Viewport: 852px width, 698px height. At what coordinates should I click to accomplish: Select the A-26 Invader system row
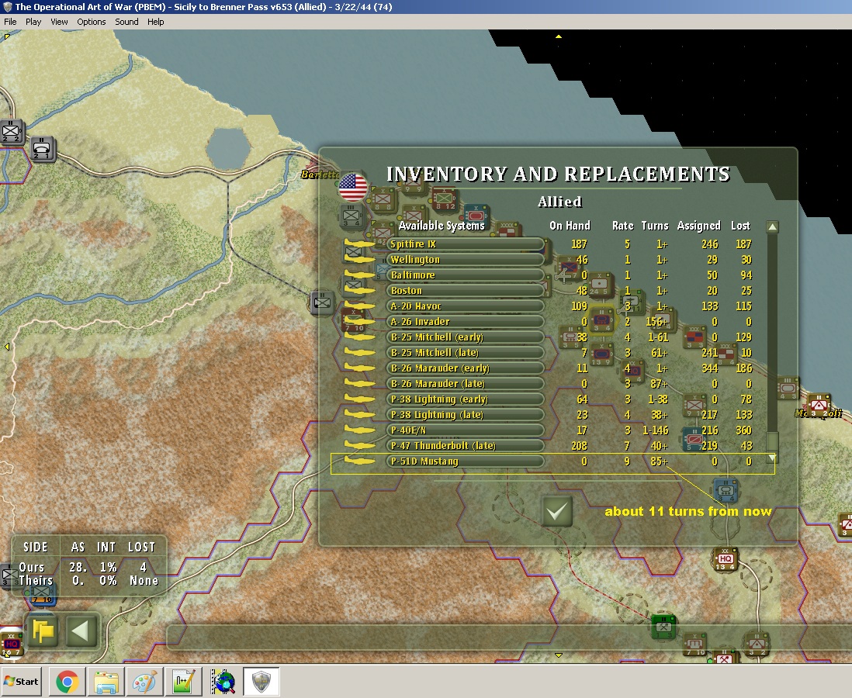click(465, 322)
